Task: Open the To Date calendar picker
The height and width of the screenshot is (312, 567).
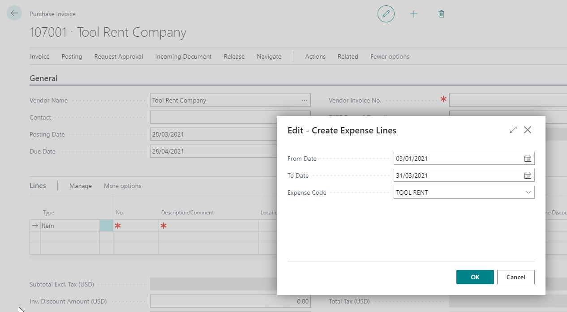Action: pos(528,175)
